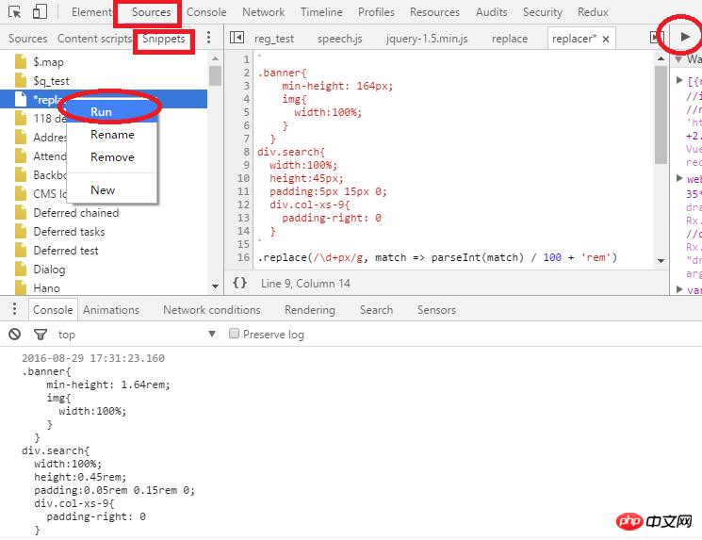Open the Network conditions drawer tab
Viewport: 702px width, 540px height.
pos(211,310)
